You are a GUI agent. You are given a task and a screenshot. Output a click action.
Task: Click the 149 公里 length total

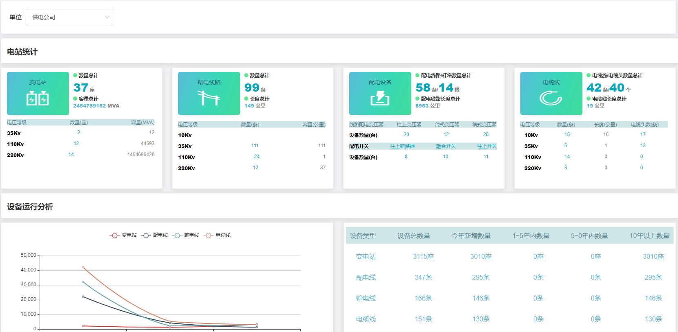[255, 106]
